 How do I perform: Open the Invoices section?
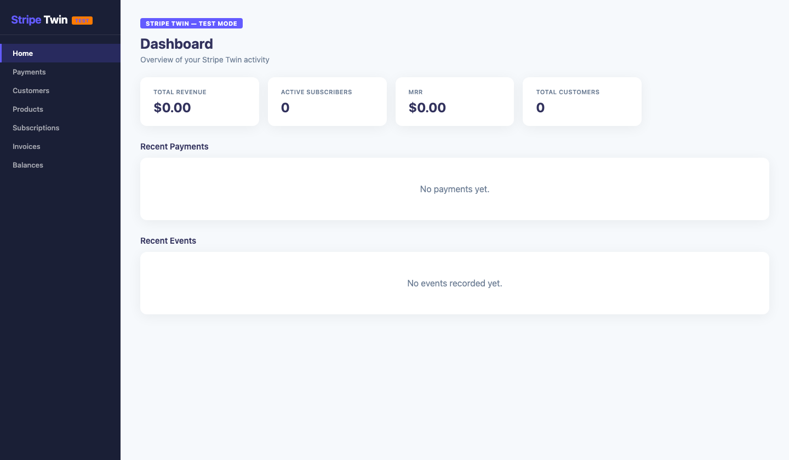click(60, 146)
